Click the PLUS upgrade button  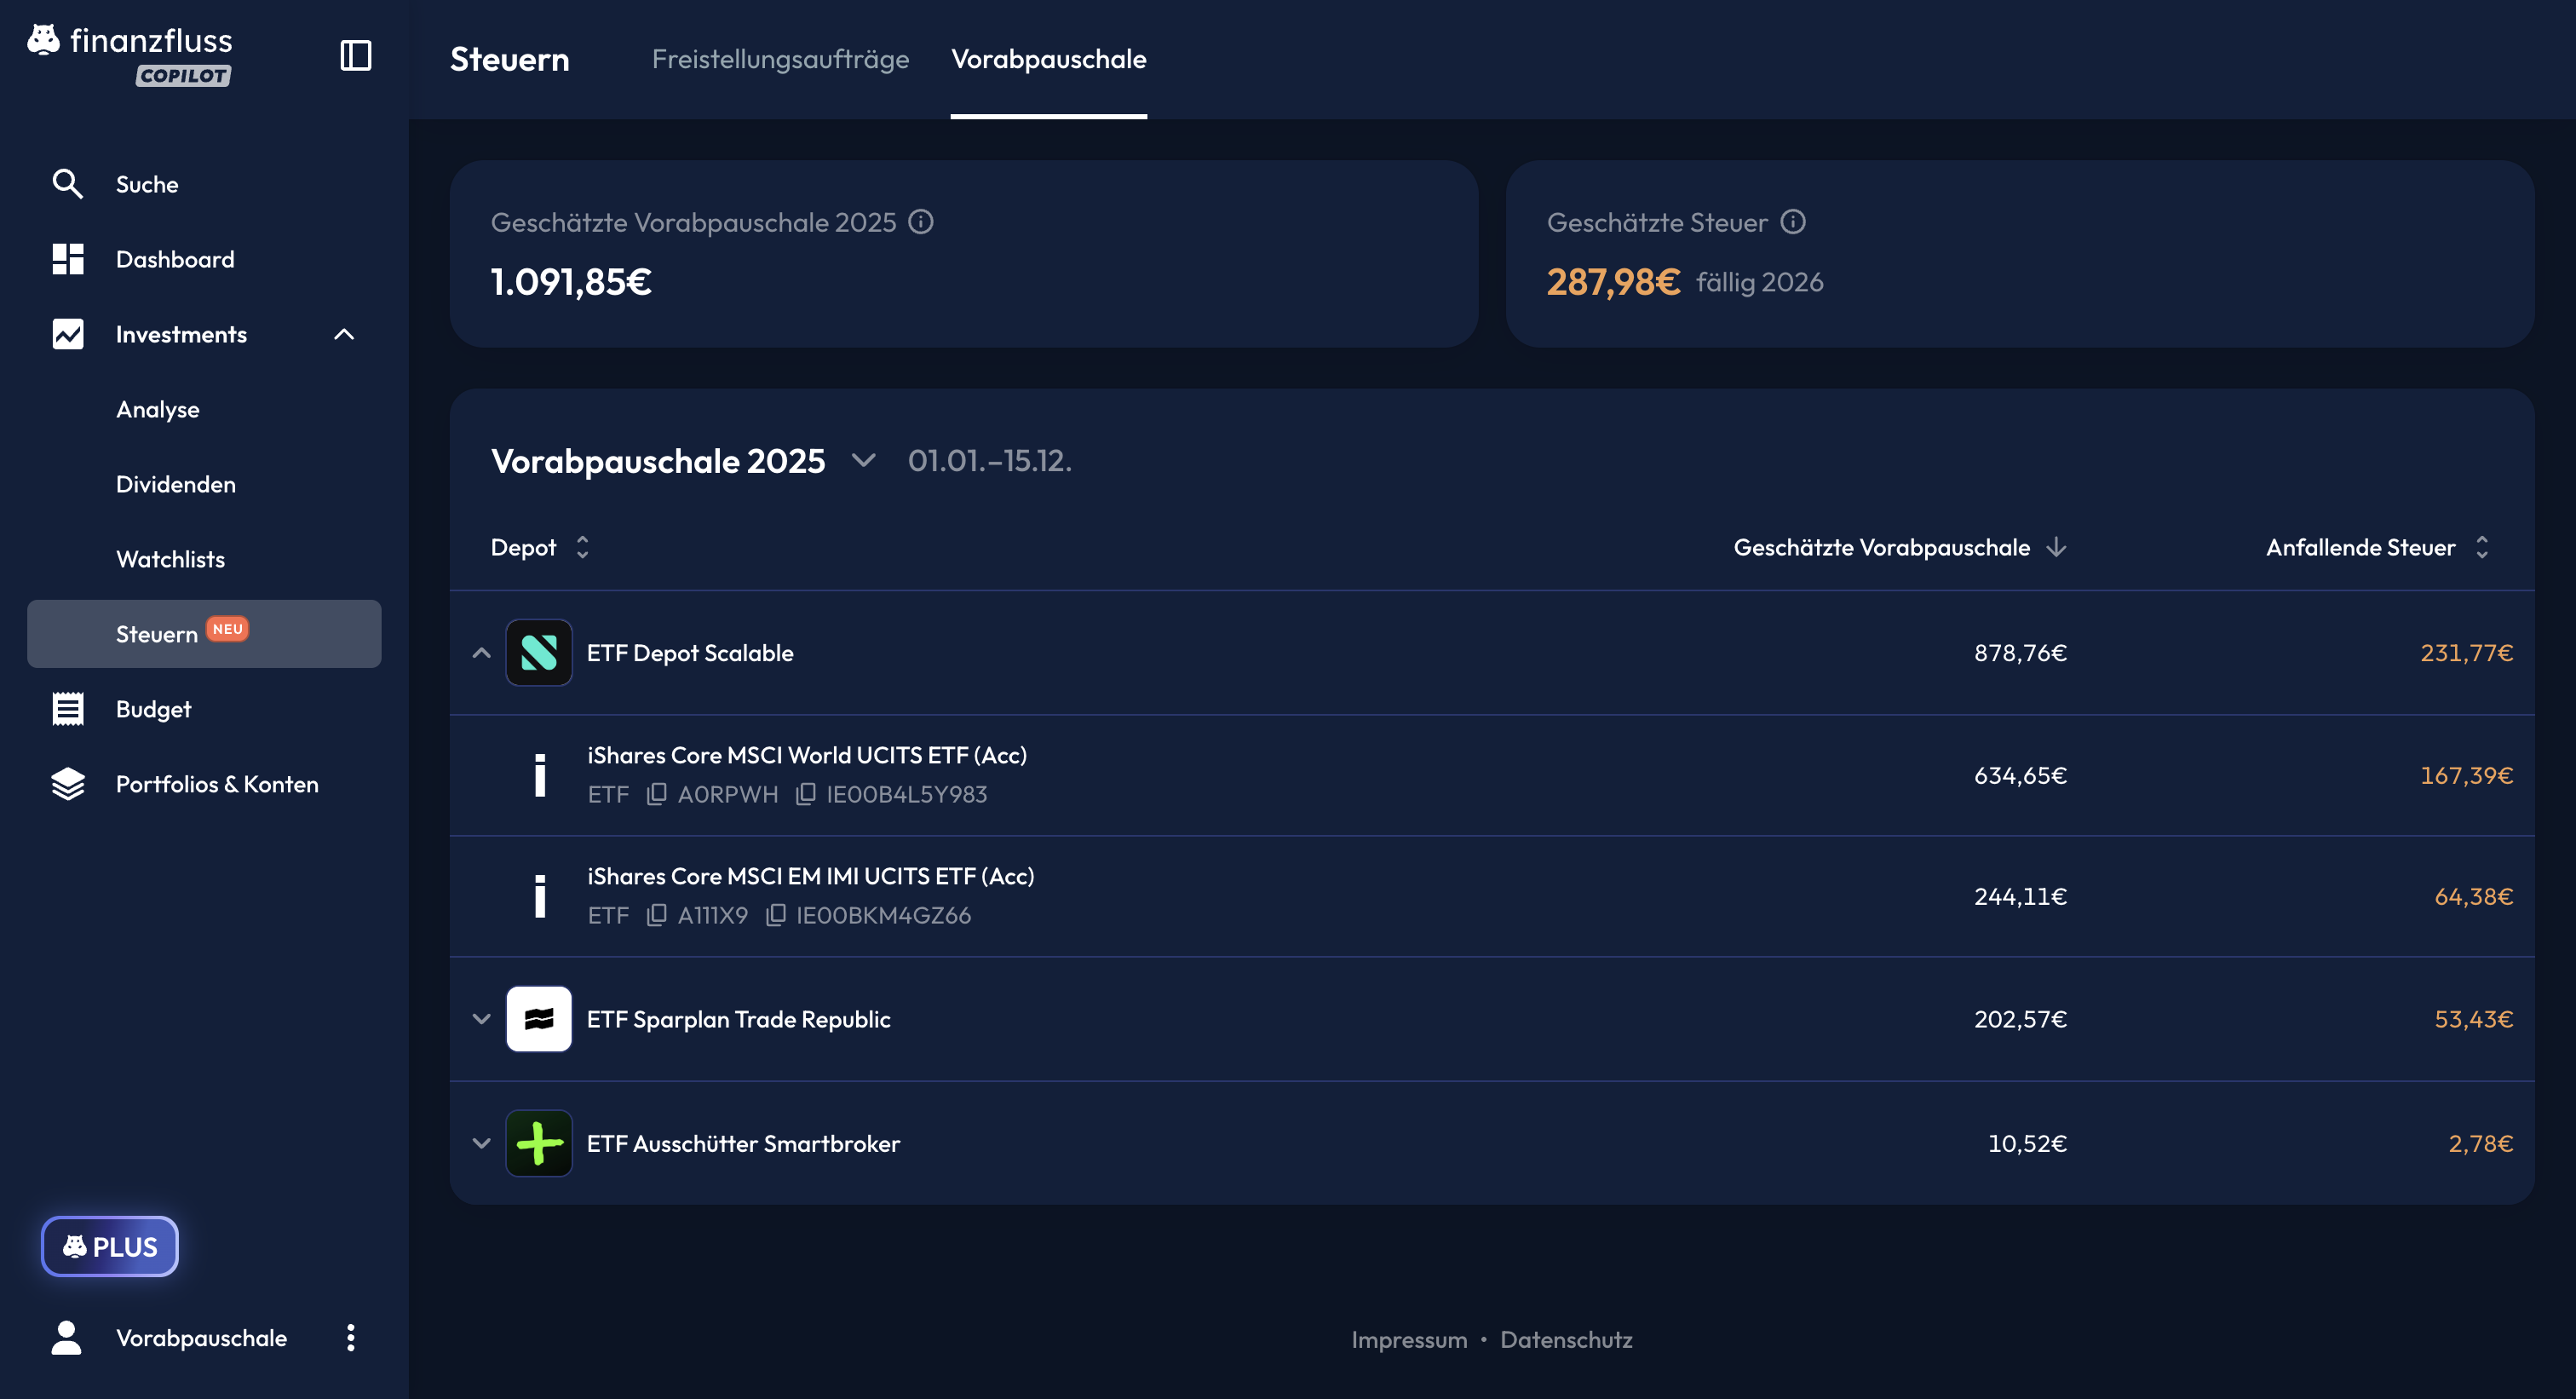pyautogui.click(x=110, y=1246)
